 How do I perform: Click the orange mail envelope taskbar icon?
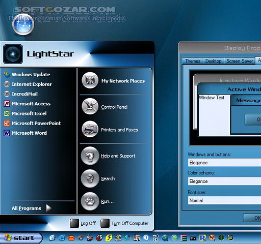coord(71,238)
